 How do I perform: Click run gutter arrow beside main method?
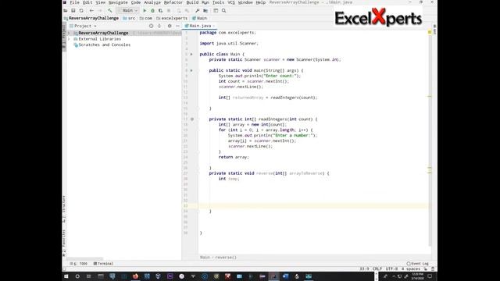191,70
